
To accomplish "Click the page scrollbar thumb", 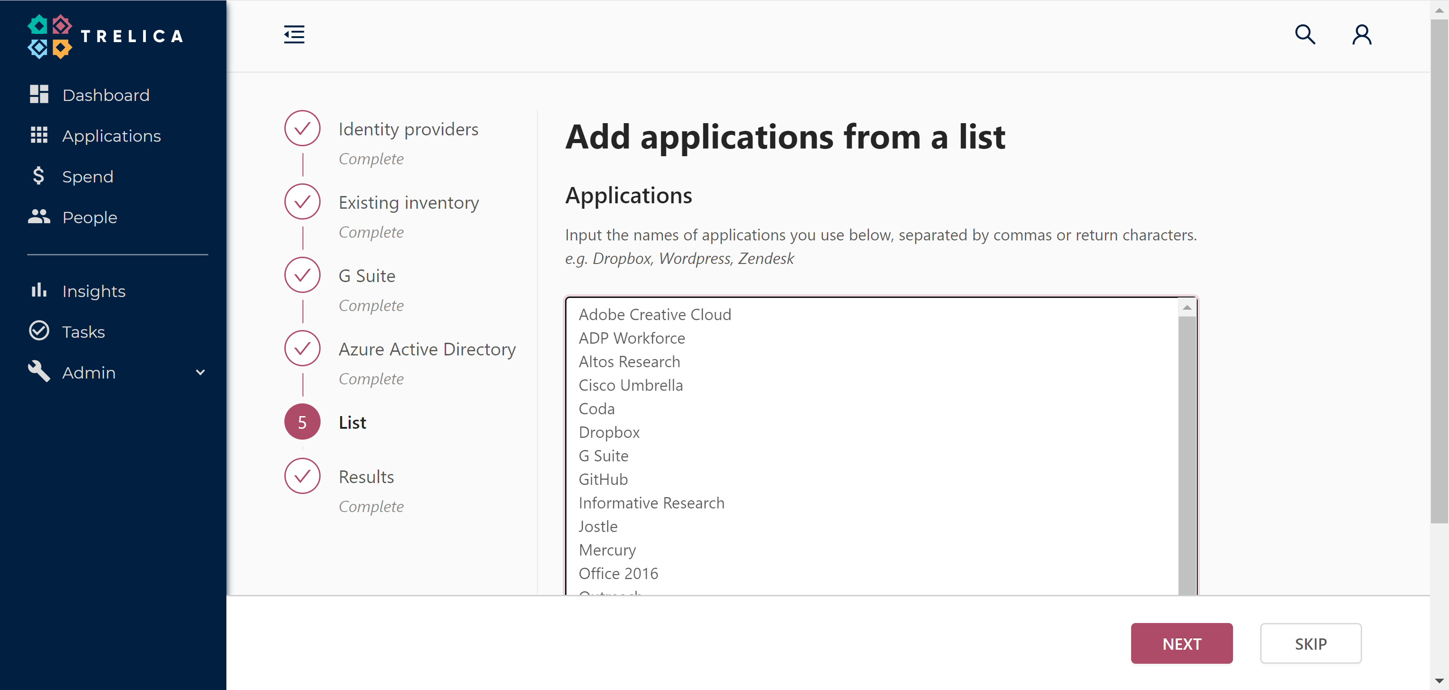I will pos(1439,271).
